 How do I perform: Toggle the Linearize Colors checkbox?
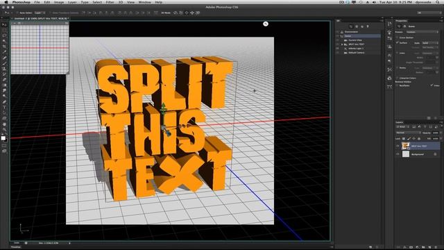tap(397, 78)
